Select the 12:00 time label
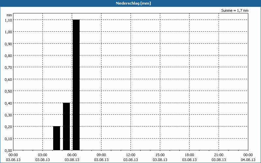This screenshot has height=163, width=261. pyautogui.click(x=131, y=155)
